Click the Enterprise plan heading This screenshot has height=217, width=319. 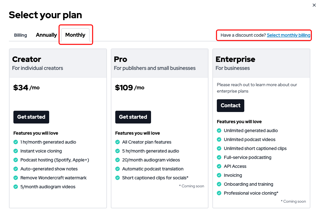click(x=235, y=59)
